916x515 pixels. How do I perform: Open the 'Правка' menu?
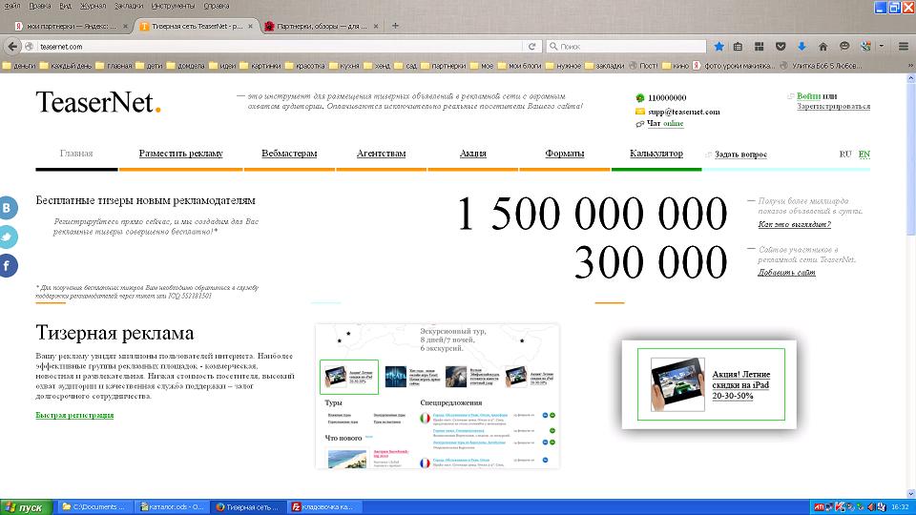click(39, 6)
